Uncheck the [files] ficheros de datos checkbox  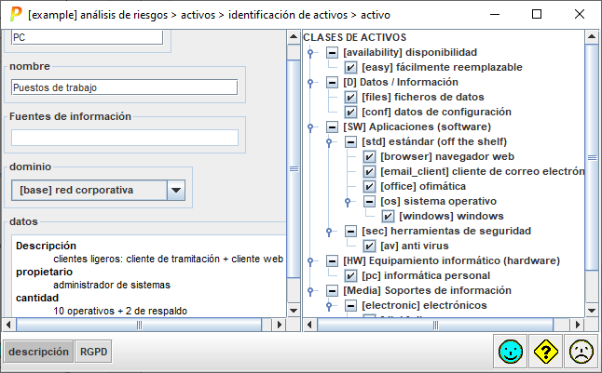(351, 97)
